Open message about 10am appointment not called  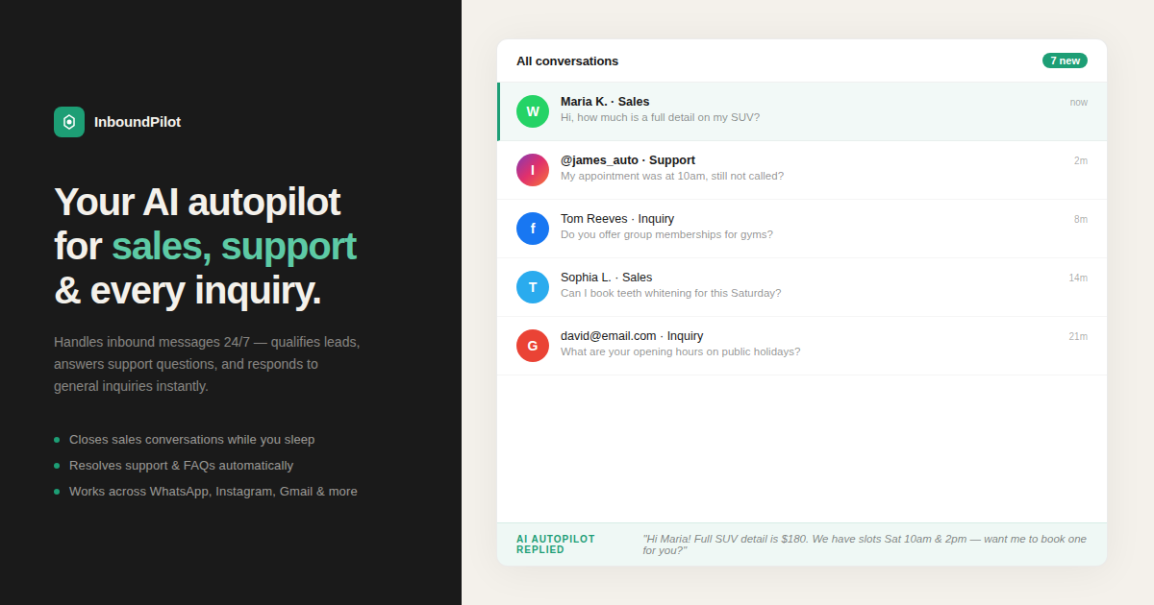pos(672,176)
